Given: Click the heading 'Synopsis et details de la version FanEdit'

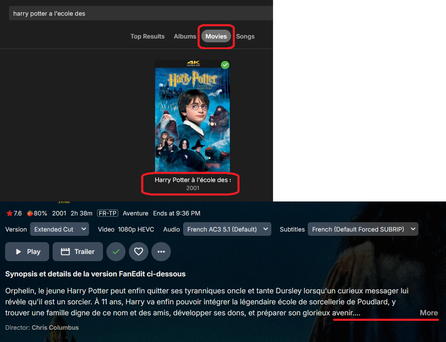Looking at the screenshot, I should (95, 274).
